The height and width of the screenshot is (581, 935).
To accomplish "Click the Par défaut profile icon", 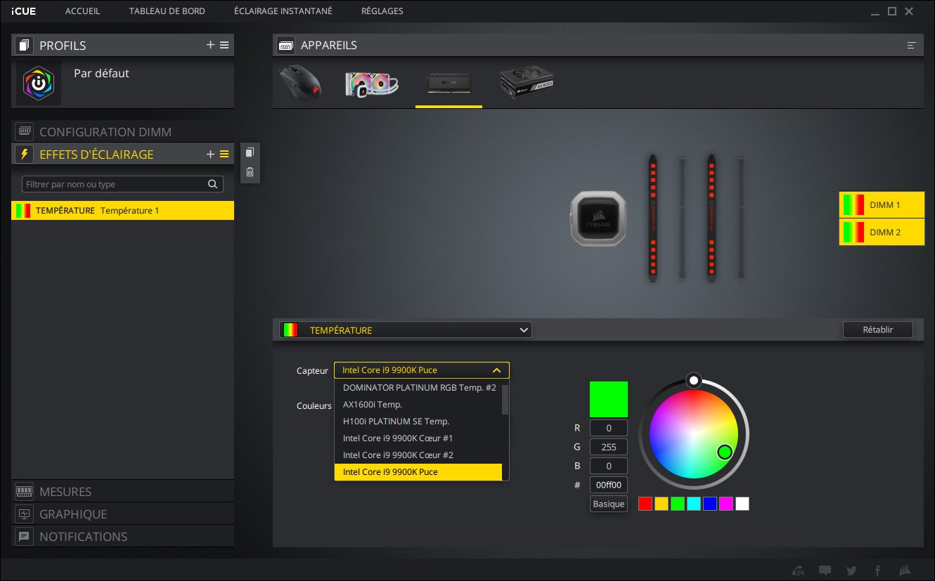I will tap(39, 83).
